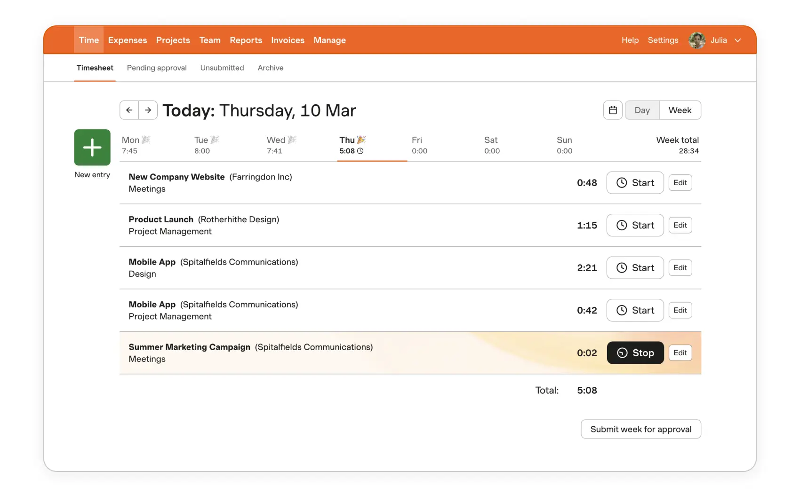The height and width of the screenshot is (501, 800).
Task: Select the Day view option
Action: pyautogui.click(x=641, y=110)
